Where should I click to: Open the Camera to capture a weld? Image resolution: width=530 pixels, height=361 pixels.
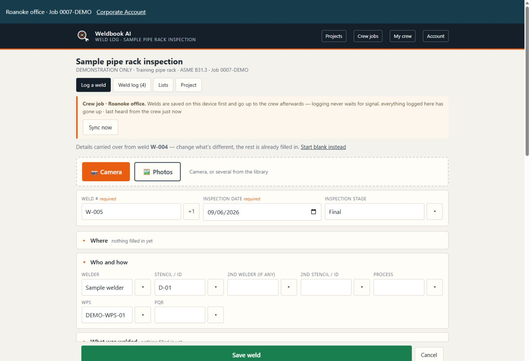coord(106,172)
